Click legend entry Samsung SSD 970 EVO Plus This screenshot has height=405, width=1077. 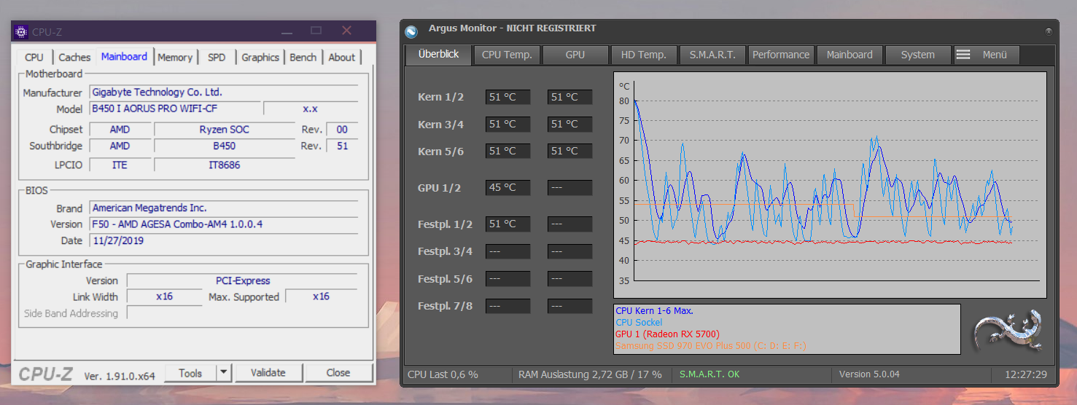click(711, 346)
